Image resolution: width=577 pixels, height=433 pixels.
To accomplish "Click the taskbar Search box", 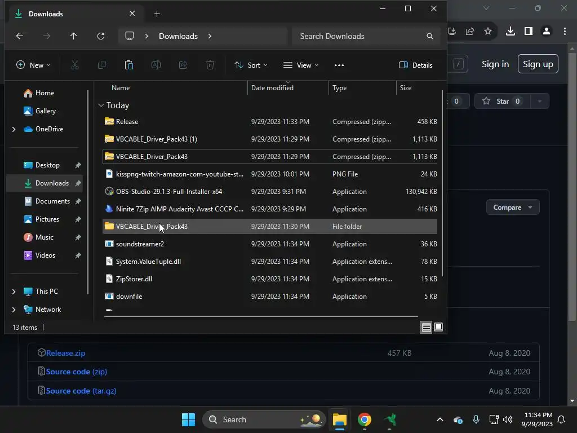I will (x=264, y=419).
